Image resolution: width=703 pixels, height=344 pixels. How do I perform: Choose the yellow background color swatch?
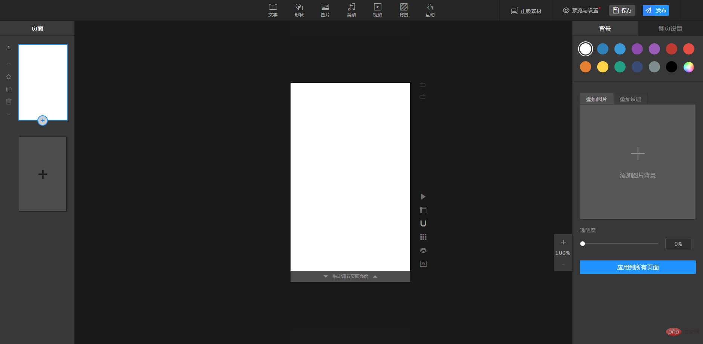603,67
